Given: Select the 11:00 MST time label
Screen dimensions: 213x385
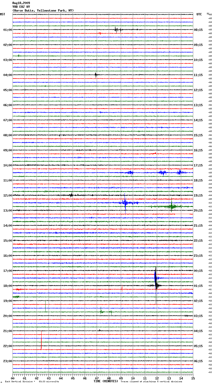Looking at the screenshot, I should pyautogui.click(x=8, y=180).
